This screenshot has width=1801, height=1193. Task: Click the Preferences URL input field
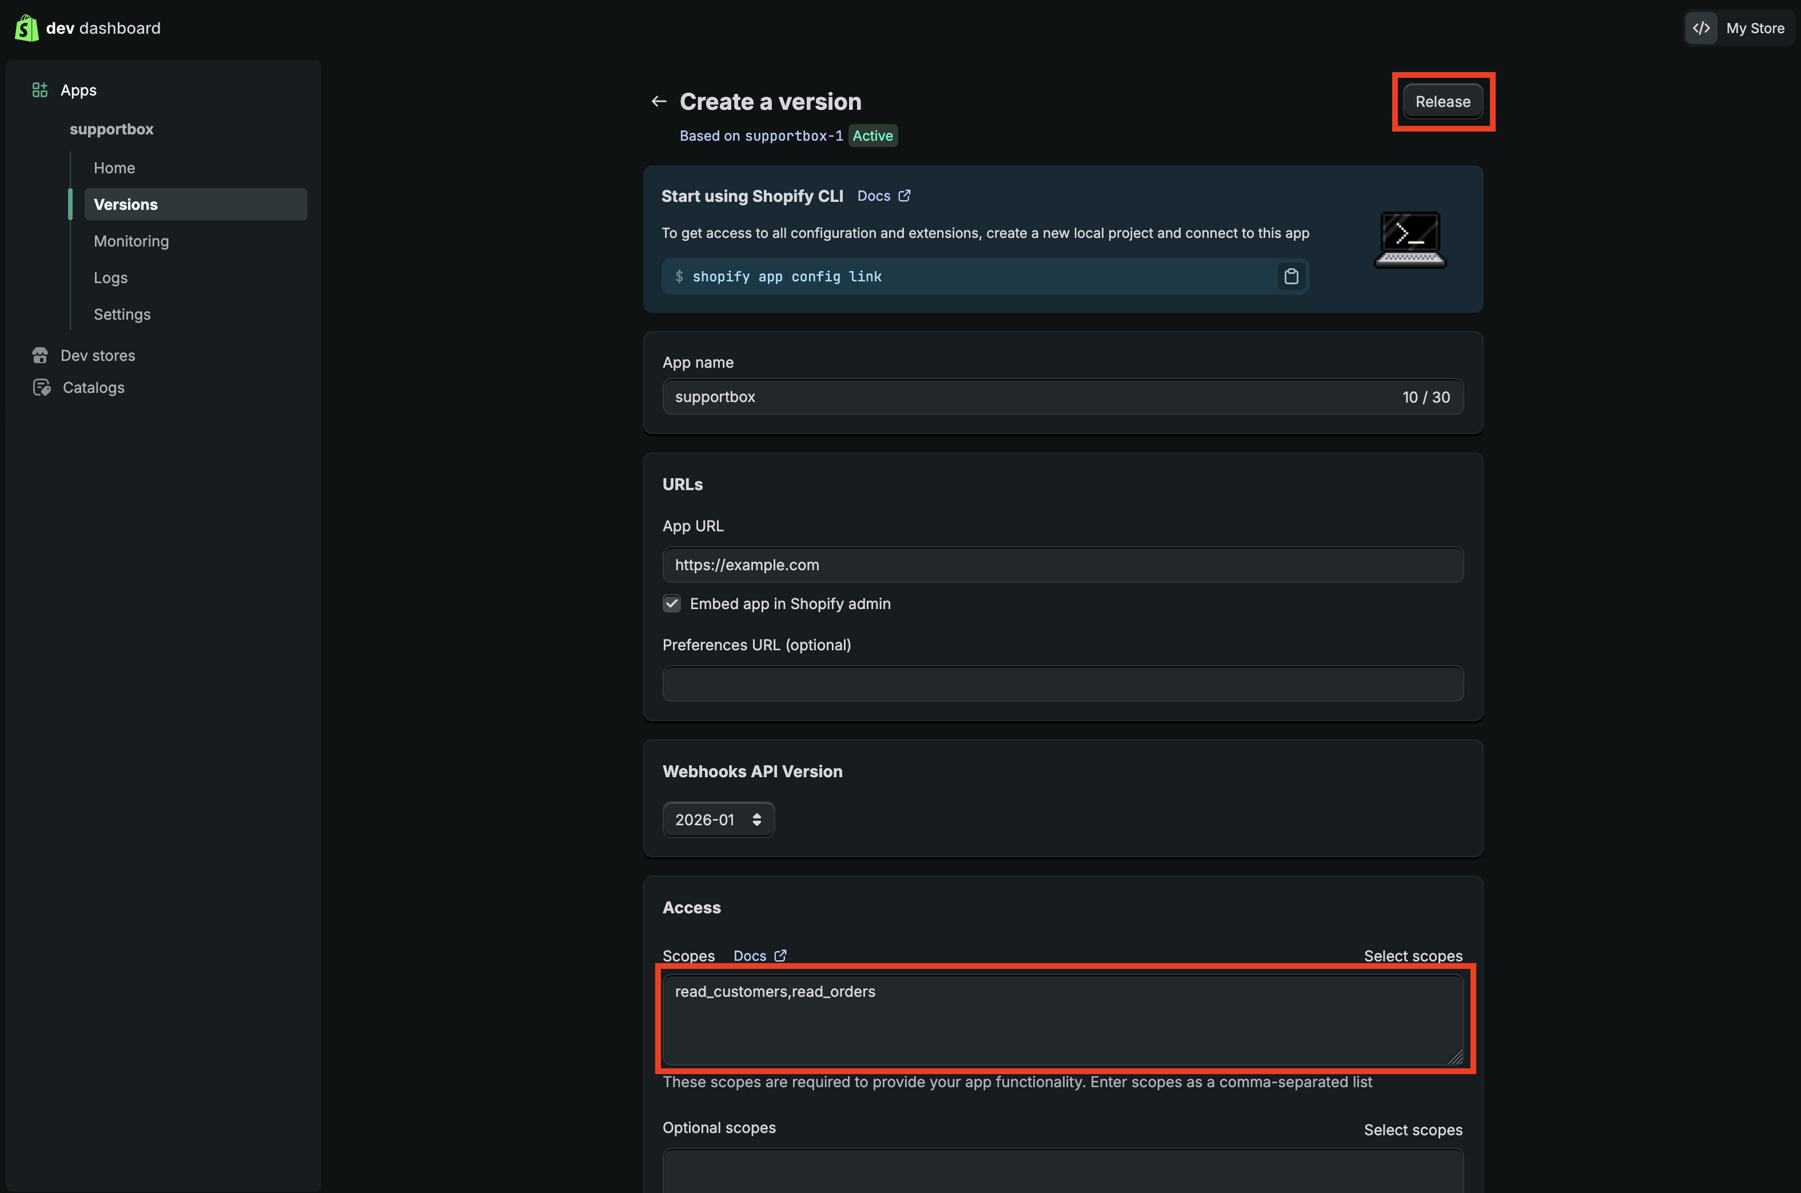click(1062, 683)
